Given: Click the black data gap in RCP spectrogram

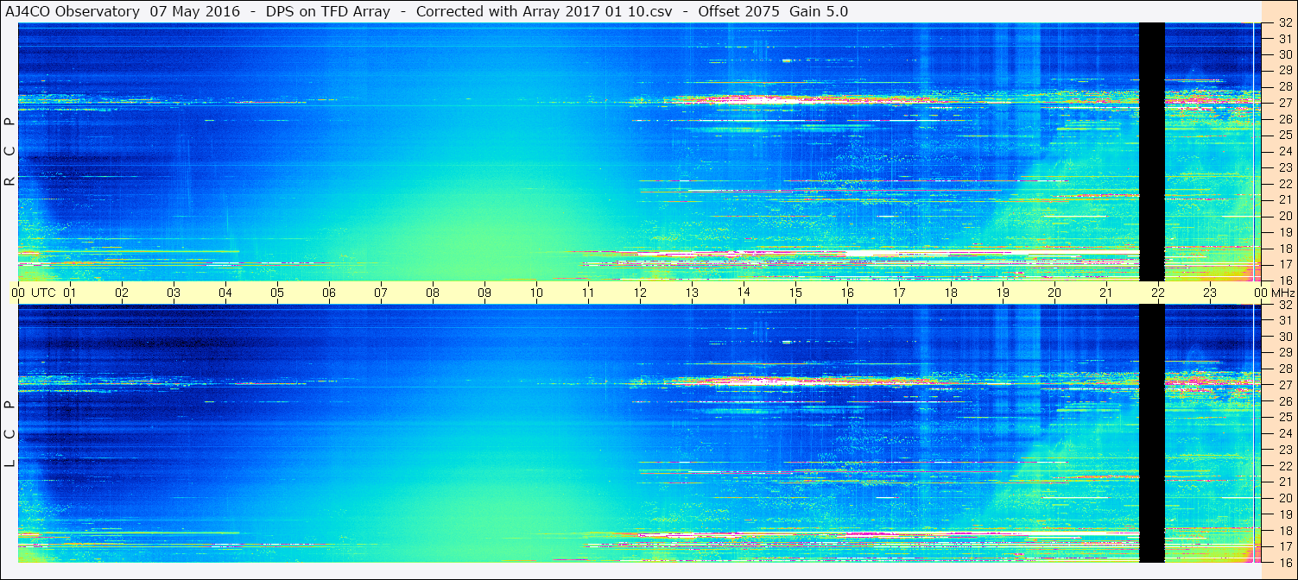Looking at the screenshot, I should pos(1152,151).
